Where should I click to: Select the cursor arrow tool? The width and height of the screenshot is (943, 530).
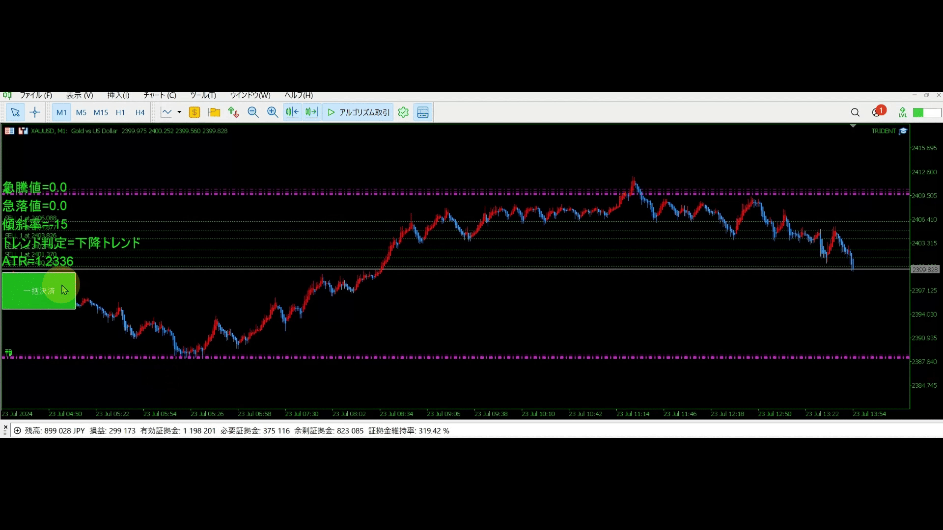click(15, 112)
